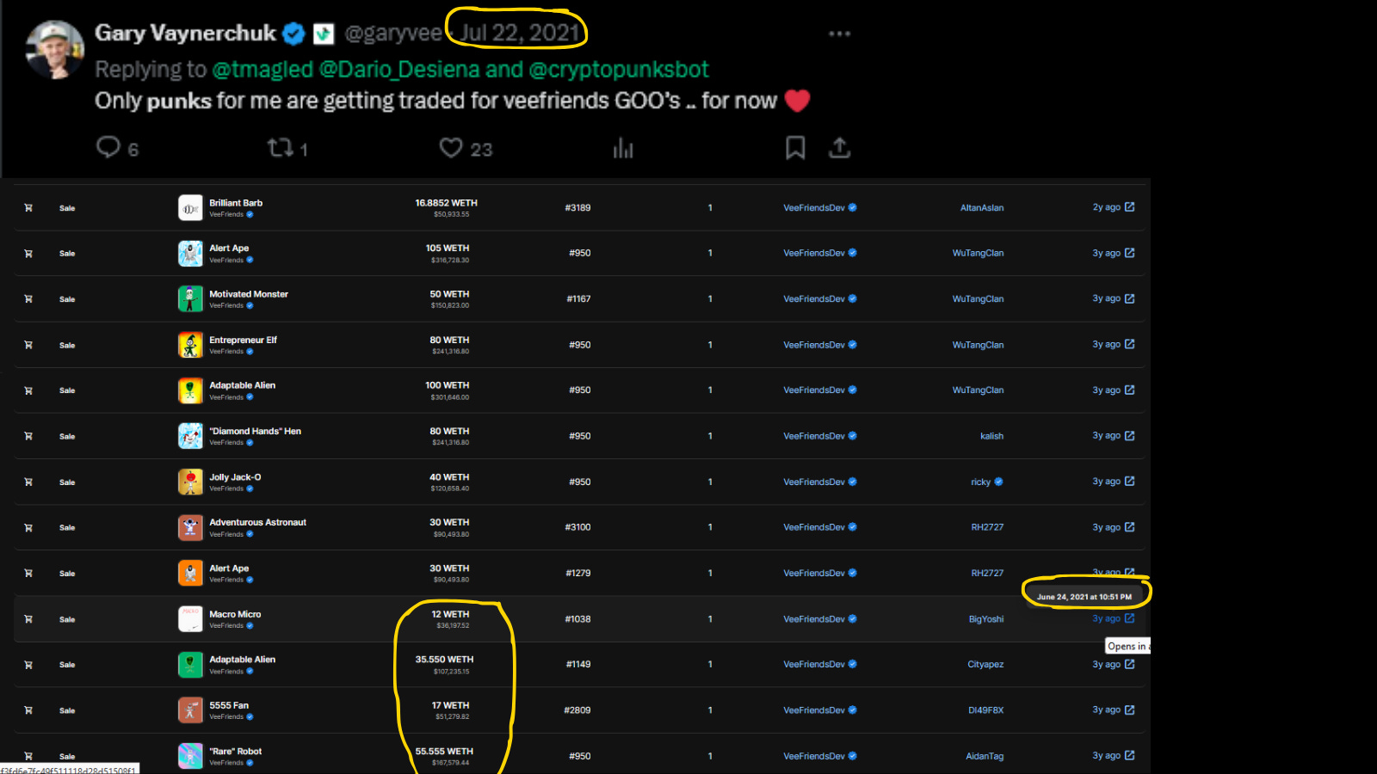Screen dimensions: 1377x774
Task: Select the 105 WETH price
Action: (x=448, y=248)
